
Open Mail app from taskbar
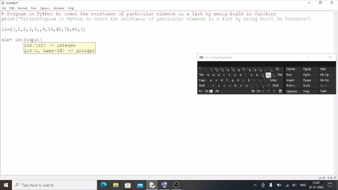140,185
